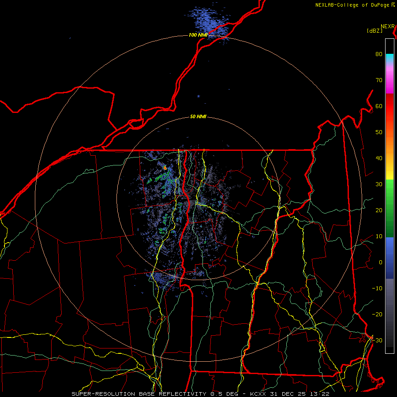
Task: Click the strong red-yellow radar echo northwest of center
Action: (165, 167)
